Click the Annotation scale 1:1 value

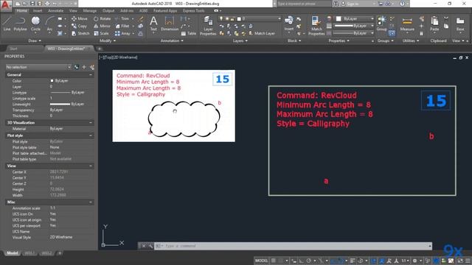[x=52, y=208]
